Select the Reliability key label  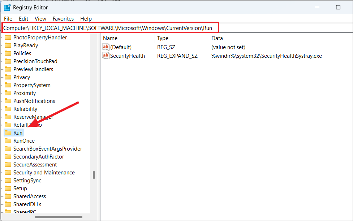(x=25, y=109)
